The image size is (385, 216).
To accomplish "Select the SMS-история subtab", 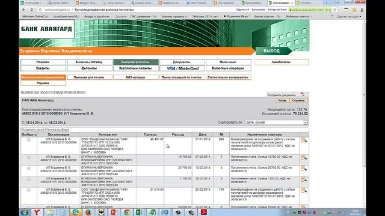I will pyautogui.click(x=135, y=77).
